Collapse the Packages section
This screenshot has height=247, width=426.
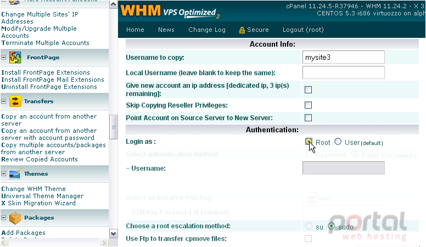[3, 217]
